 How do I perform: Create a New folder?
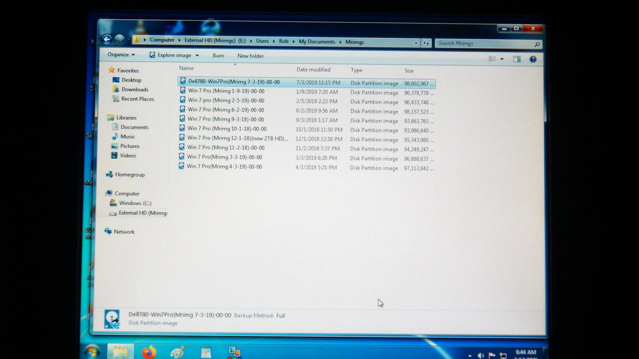point(250,56)
